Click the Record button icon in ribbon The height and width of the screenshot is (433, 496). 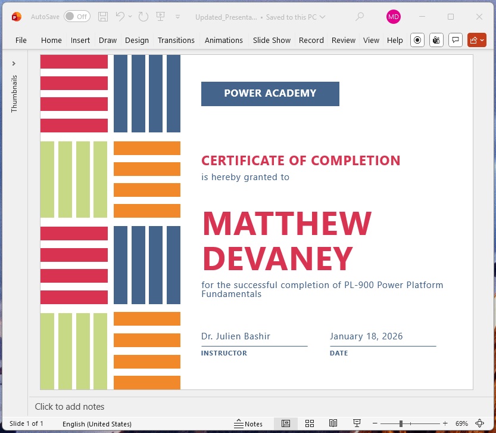coord(417,40)
